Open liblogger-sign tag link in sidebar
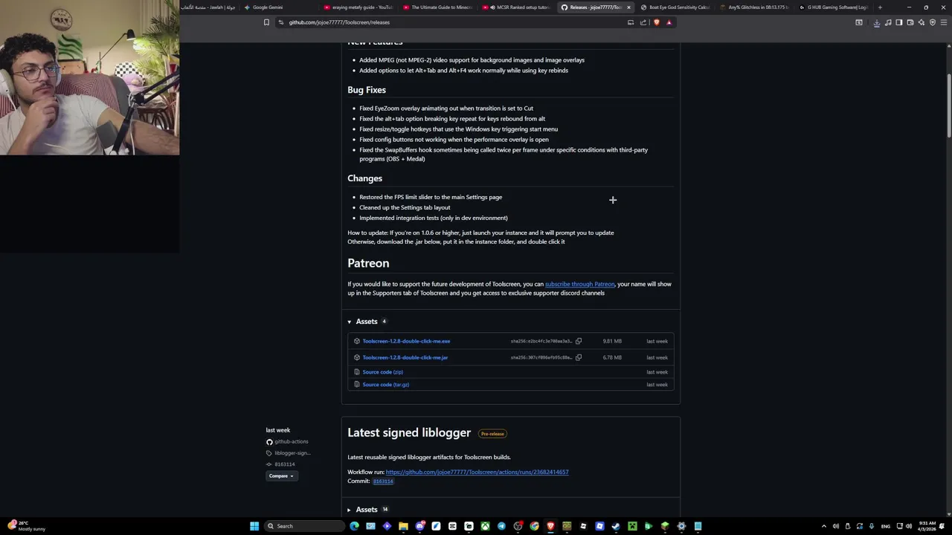The width and height of the screenshot is (952, 535). point(292,453)
